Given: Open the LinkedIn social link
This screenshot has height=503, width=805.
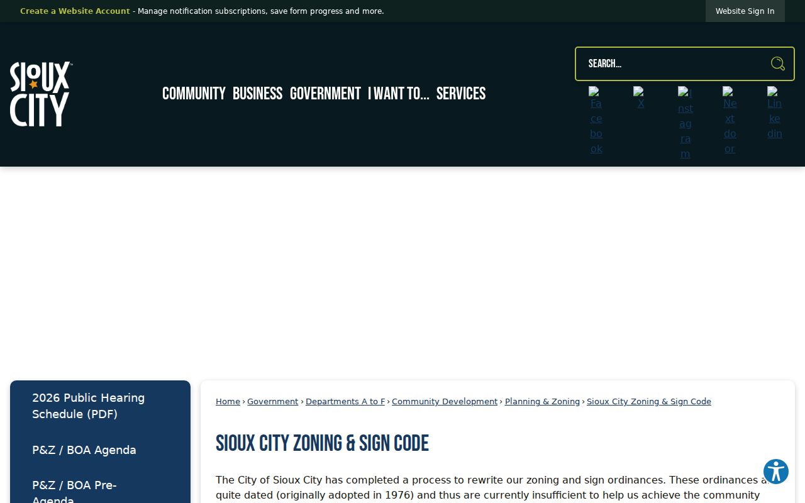Looking at the screenshot, I should (775, 113).
